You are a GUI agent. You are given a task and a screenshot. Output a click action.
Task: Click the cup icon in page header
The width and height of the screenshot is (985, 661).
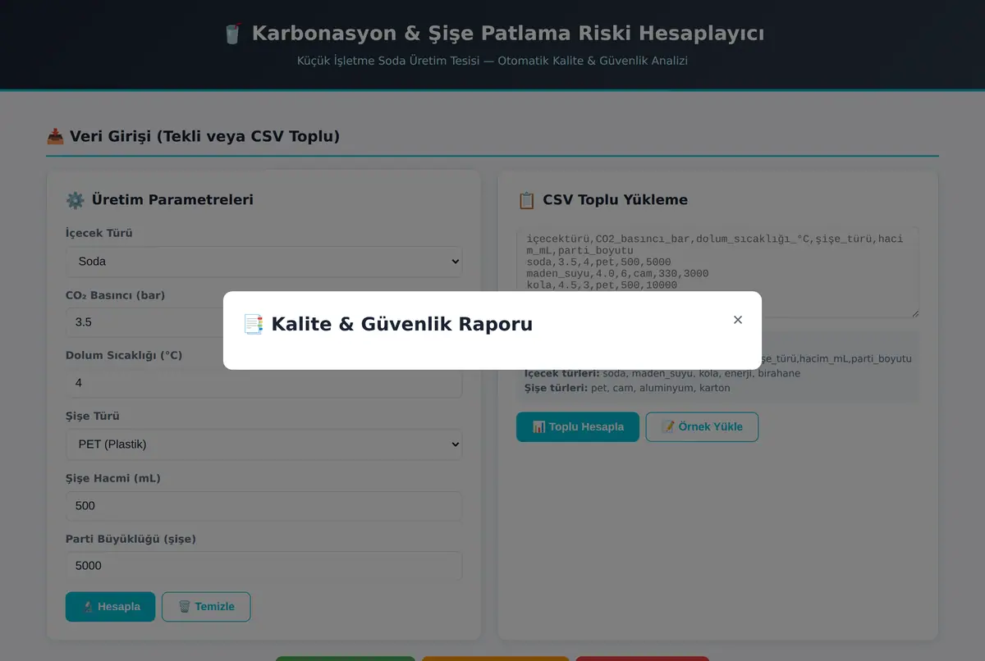(x=232, y=34)
